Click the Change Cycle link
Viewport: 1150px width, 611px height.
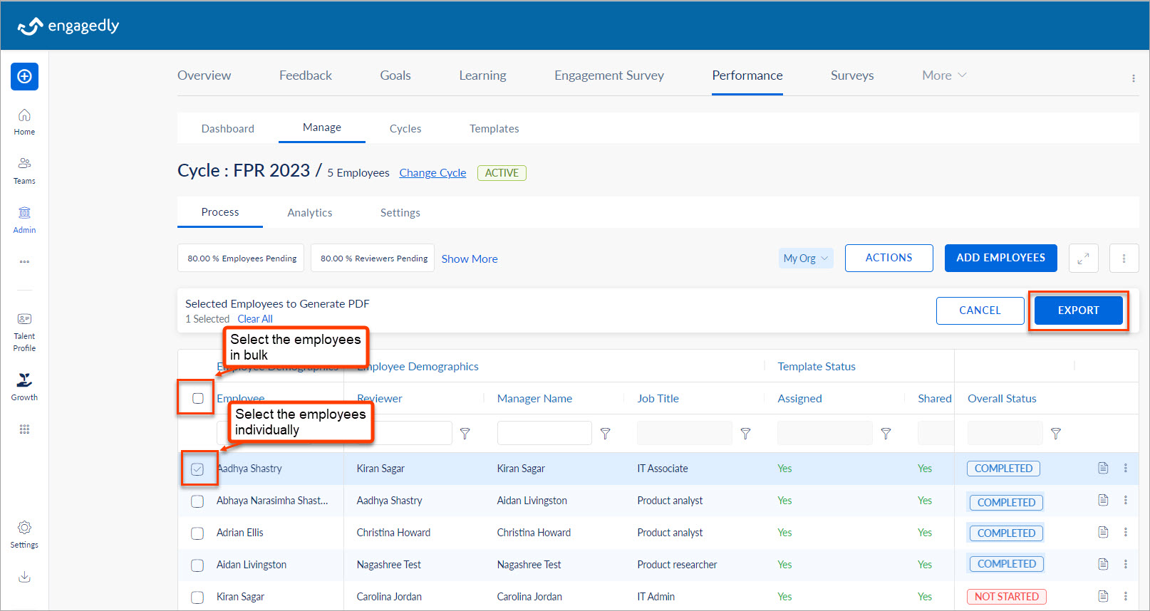pyautogui.click(x=432, y=173)
